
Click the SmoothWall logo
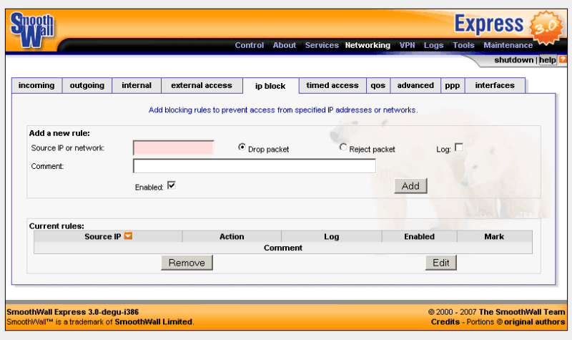click(32, 30)
